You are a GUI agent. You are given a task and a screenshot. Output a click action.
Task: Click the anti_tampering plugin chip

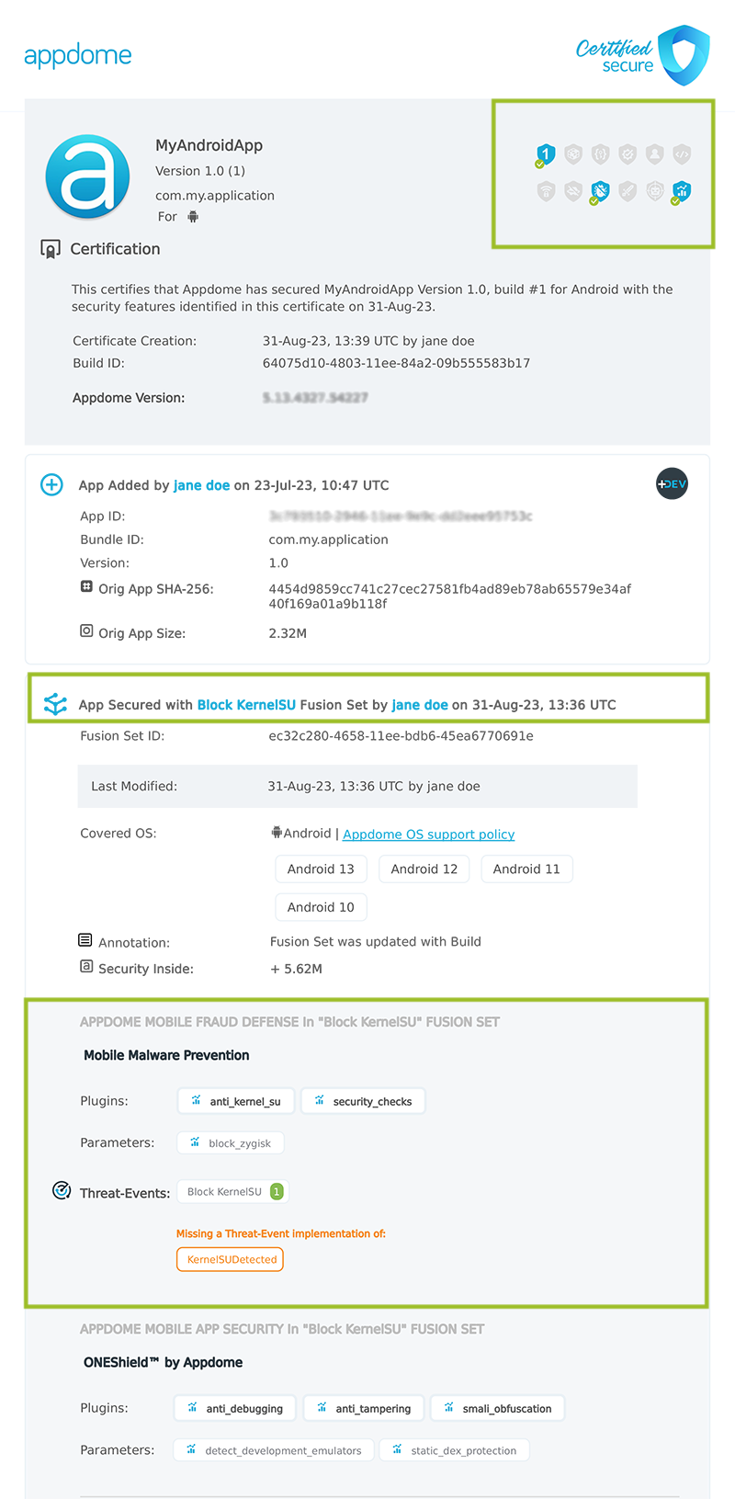pyautogui.click(x=364, y=1408)
